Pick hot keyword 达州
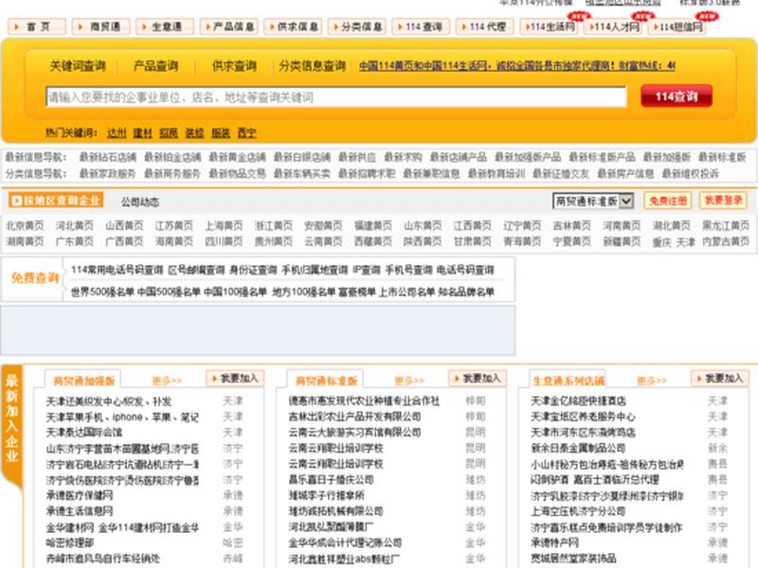Viewport: 758px width, 568px height. 117,133
